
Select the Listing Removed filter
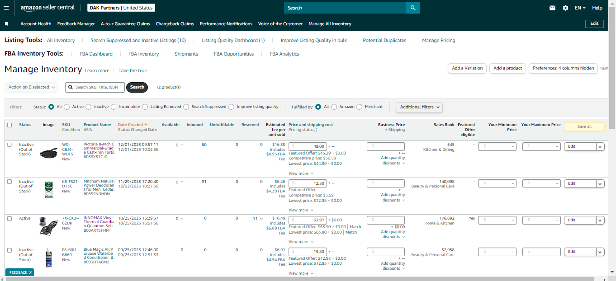tap(145, 107)
